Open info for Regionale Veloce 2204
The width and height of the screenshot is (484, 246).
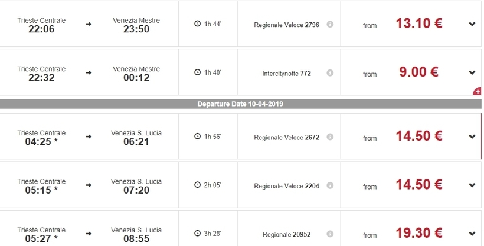330,185
